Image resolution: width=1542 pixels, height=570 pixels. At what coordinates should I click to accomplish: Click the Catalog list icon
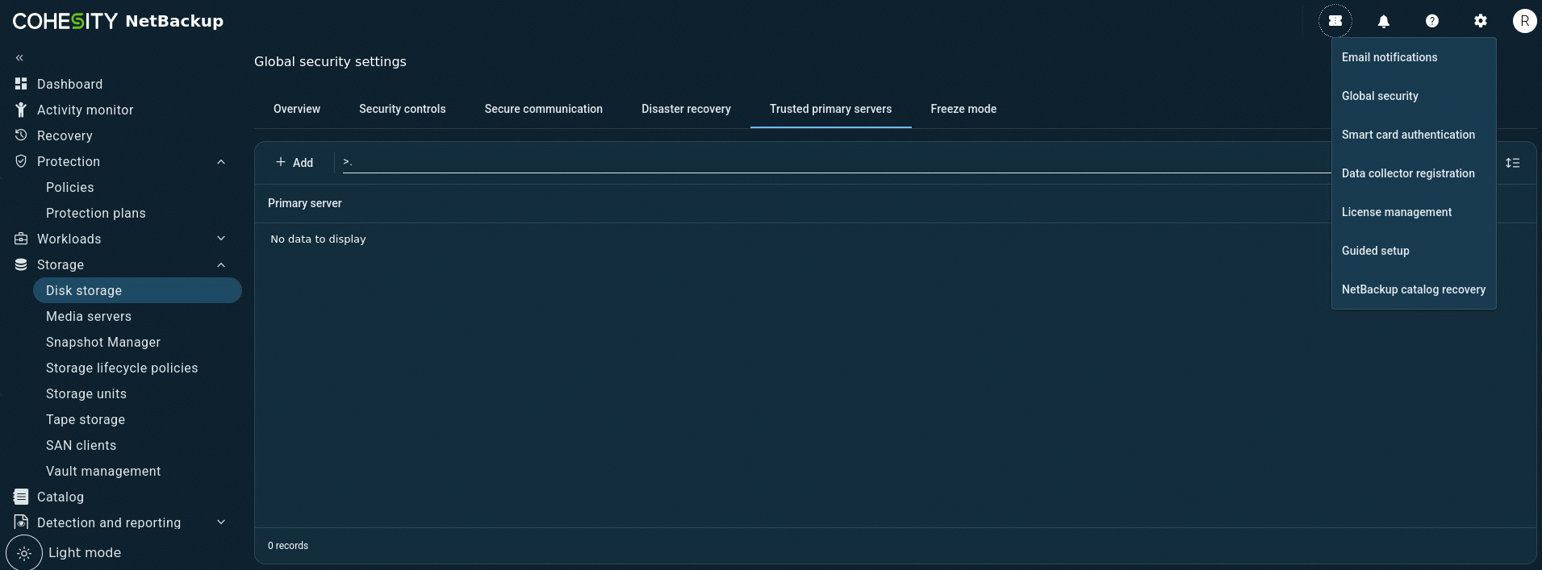(21, 497)
